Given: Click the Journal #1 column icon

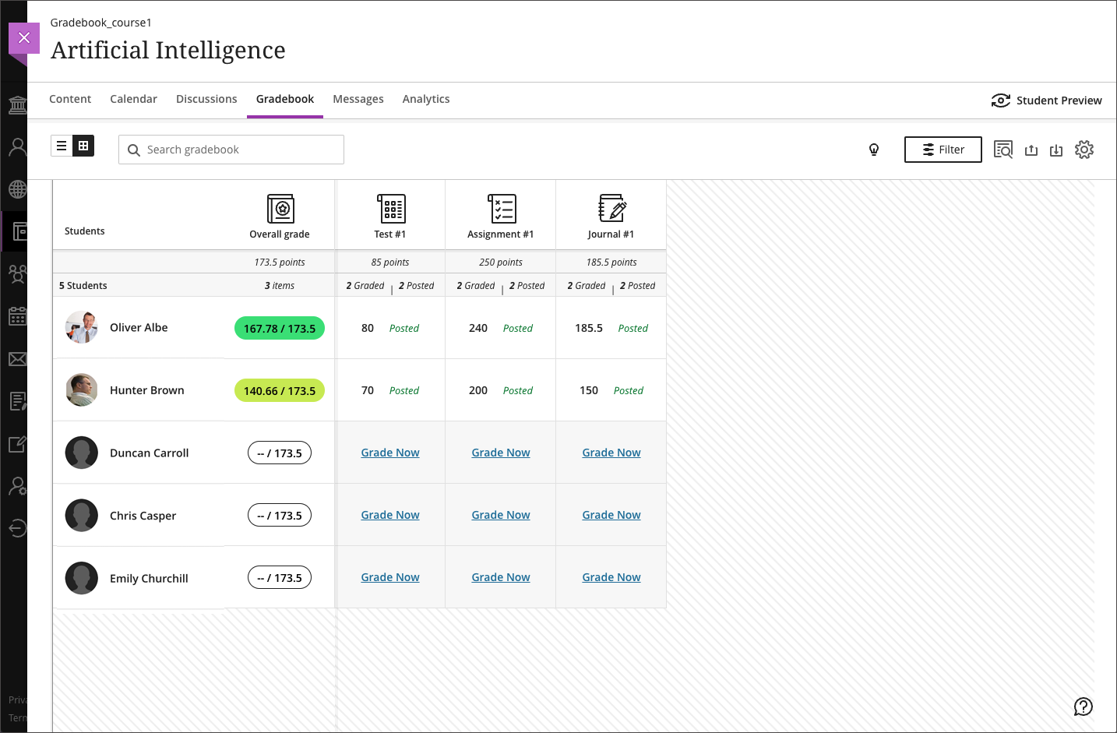Looking at the screenshot, I should [x=611, y=209].
